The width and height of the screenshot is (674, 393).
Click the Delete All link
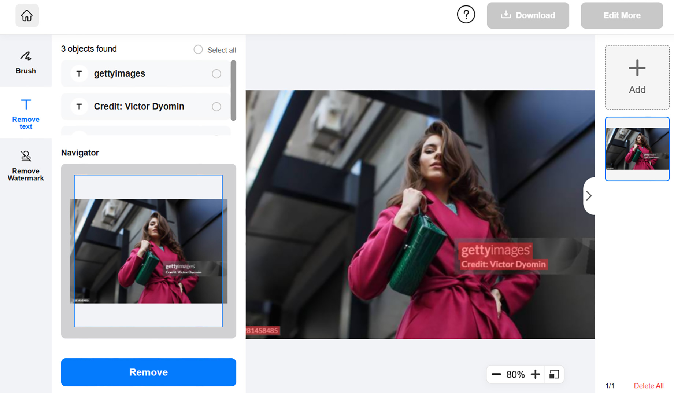(648, 386)
